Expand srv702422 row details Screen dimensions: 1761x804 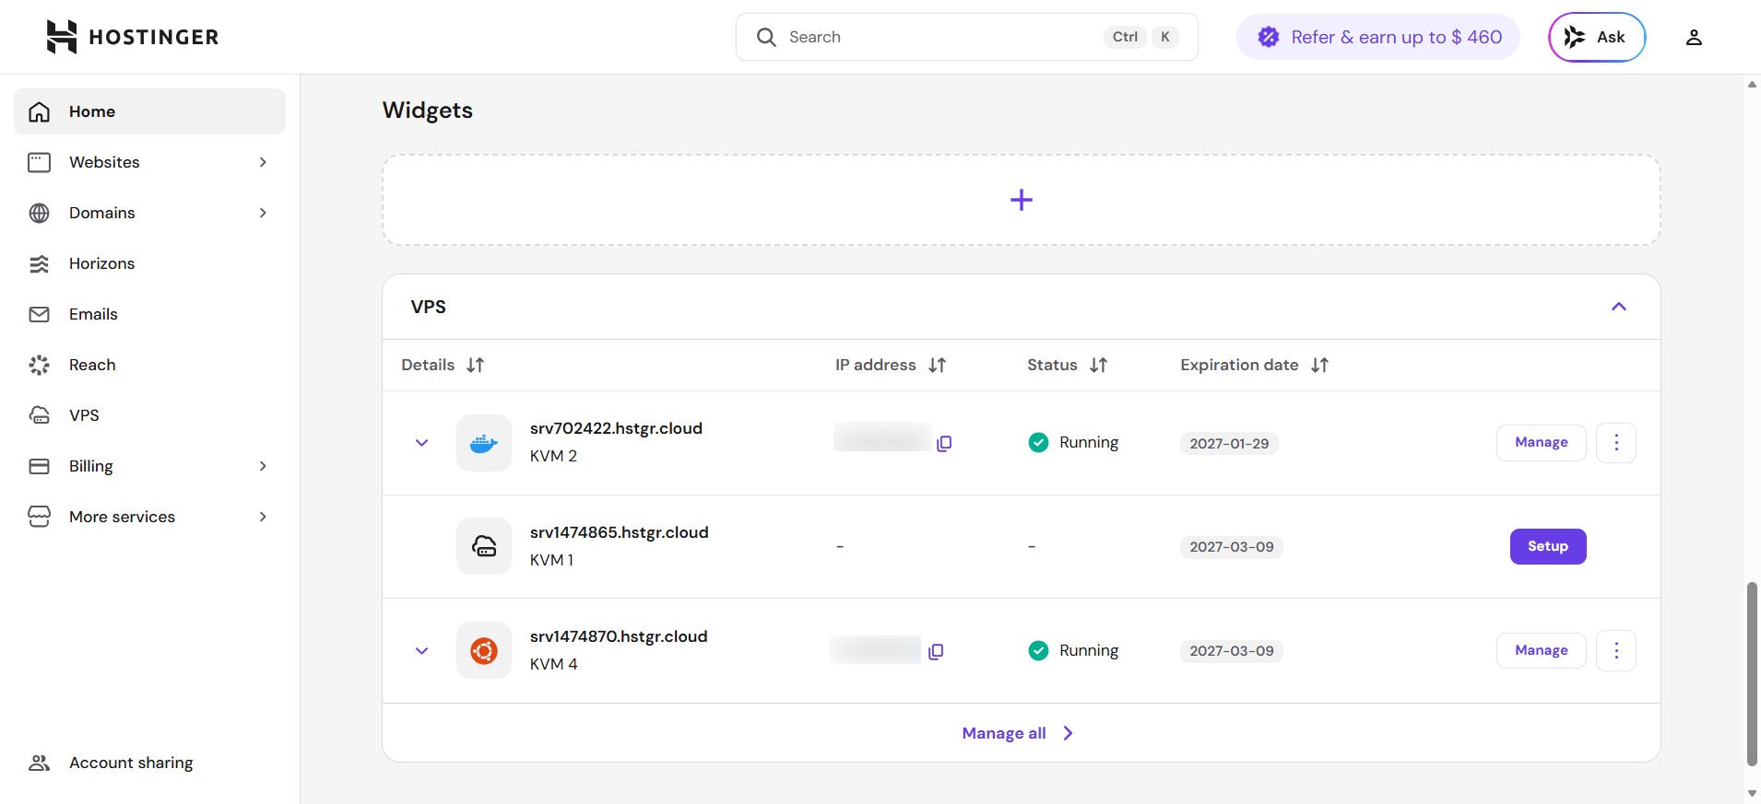421,443
